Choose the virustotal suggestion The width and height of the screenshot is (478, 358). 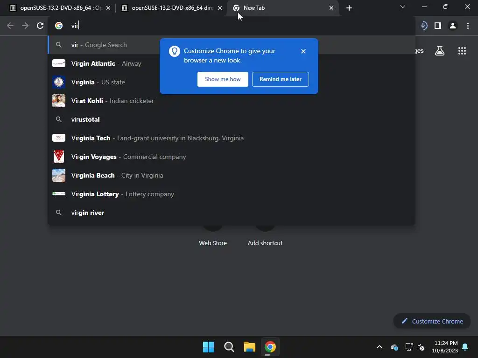232,119
